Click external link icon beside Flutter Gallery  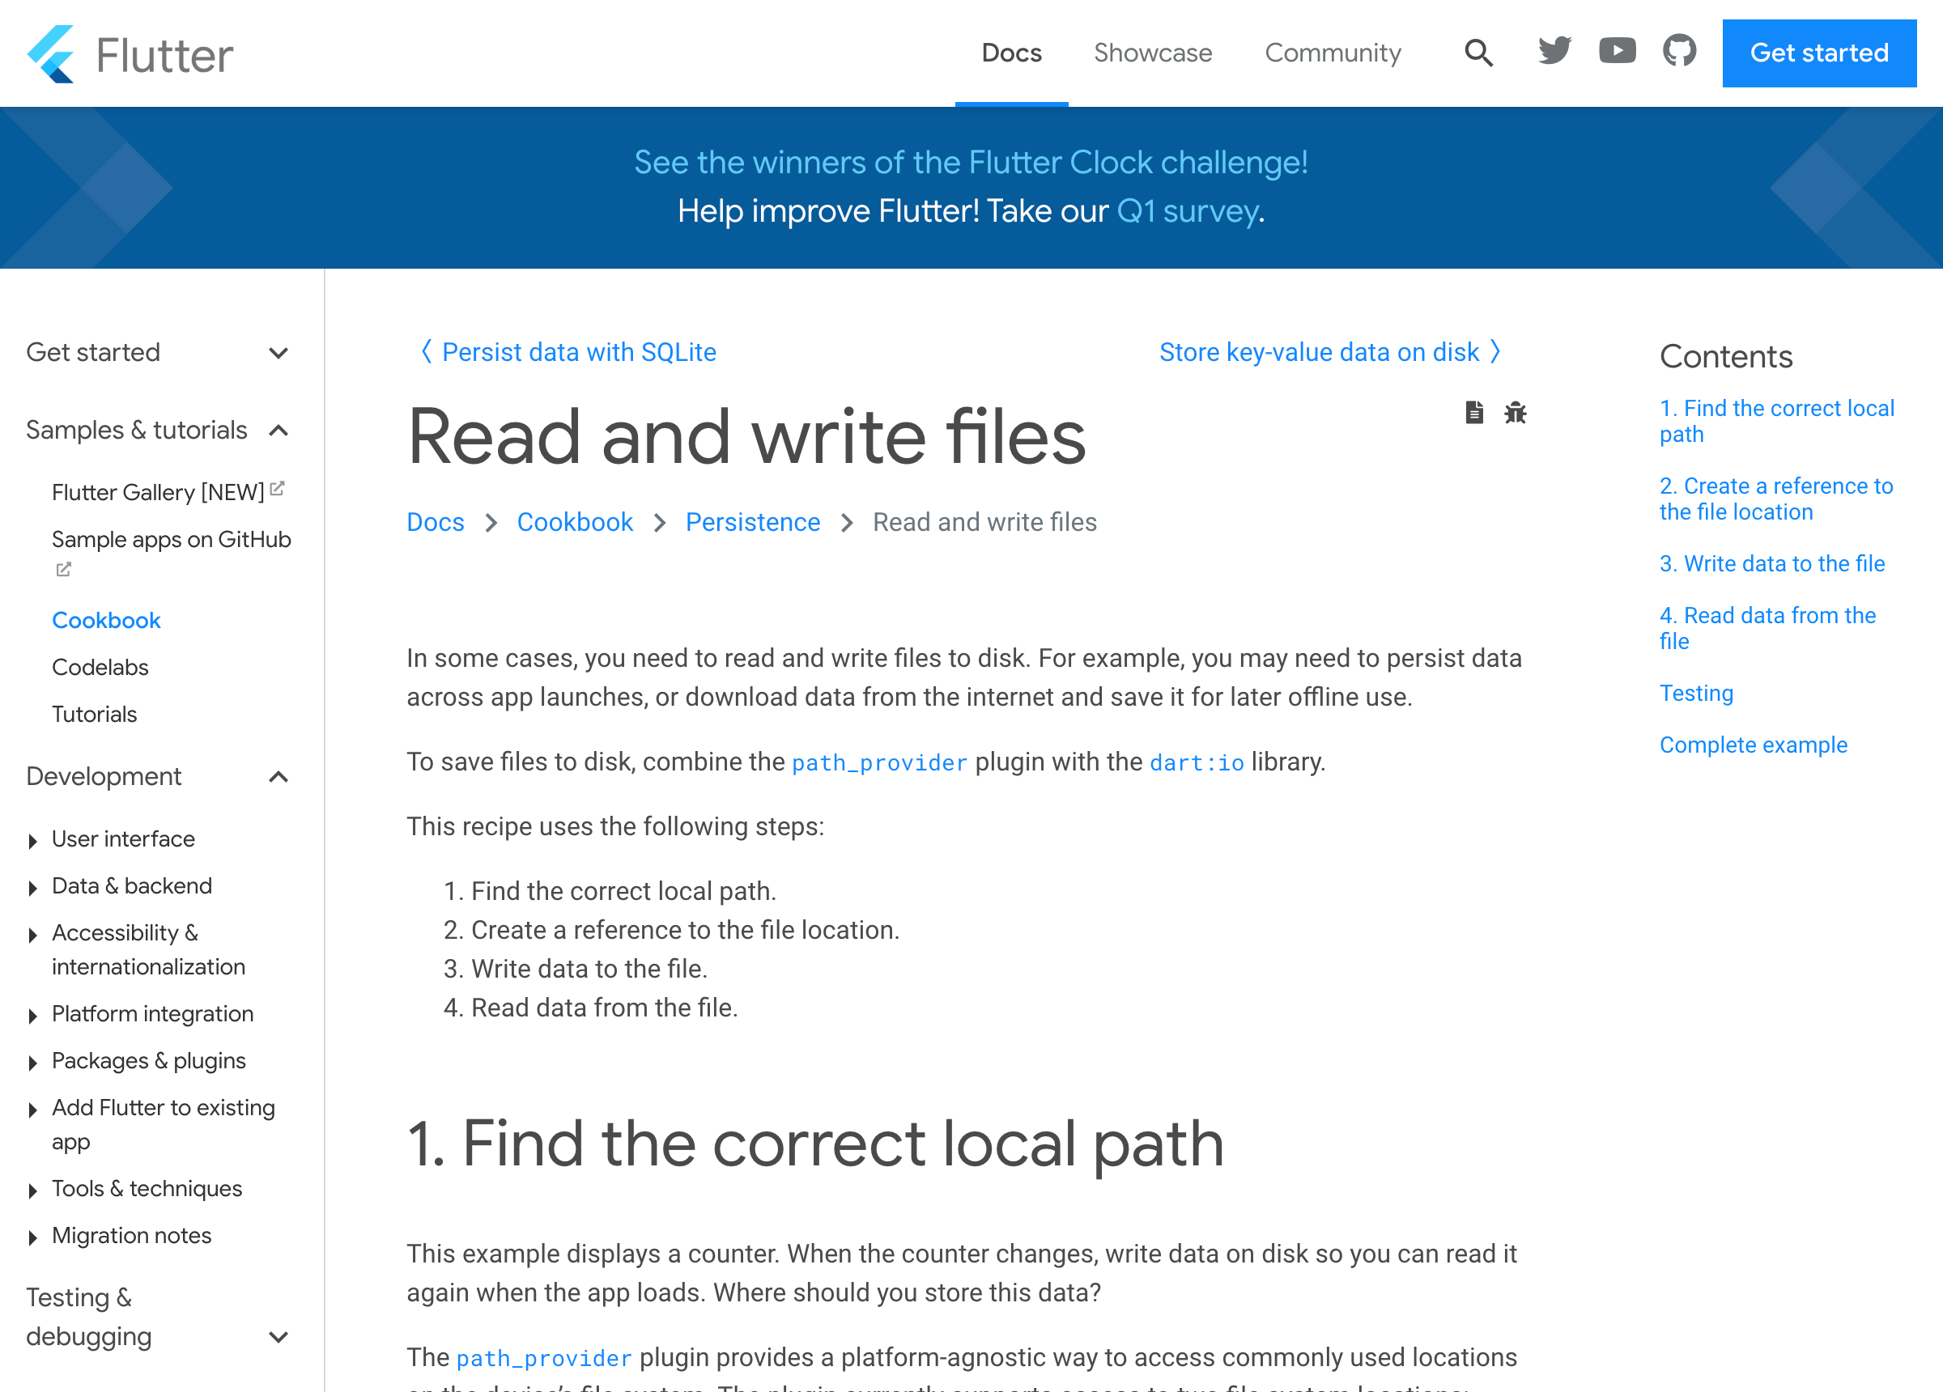(277, 488)
